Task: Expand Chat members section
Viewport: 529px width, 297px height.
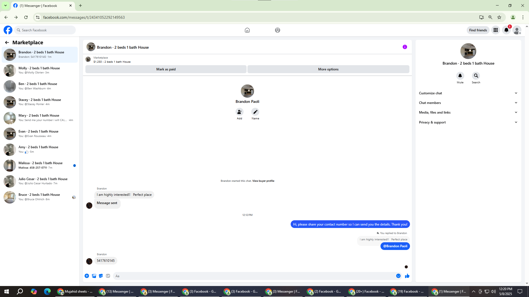Action: (468, 103)
